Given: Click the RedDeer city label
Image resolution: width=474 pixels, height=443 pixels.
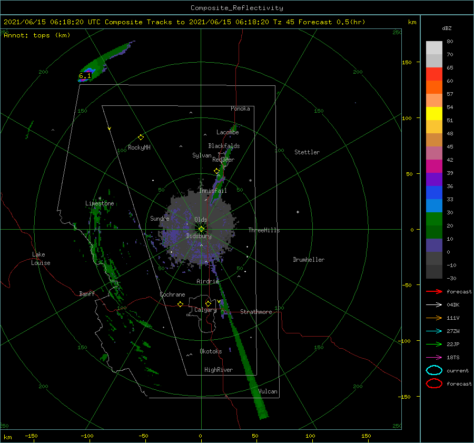Looking at the screenshot, I should click(223, 160).
